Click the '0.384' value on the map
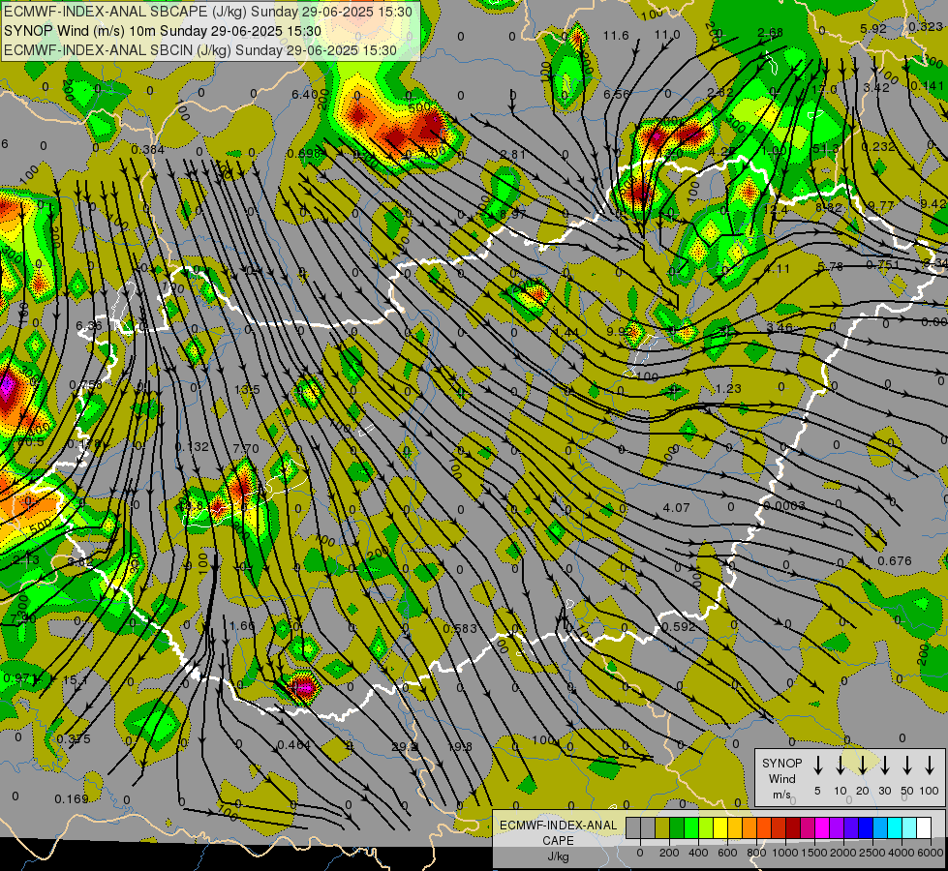This screenshot has height=871, width=948. point(147,149)
